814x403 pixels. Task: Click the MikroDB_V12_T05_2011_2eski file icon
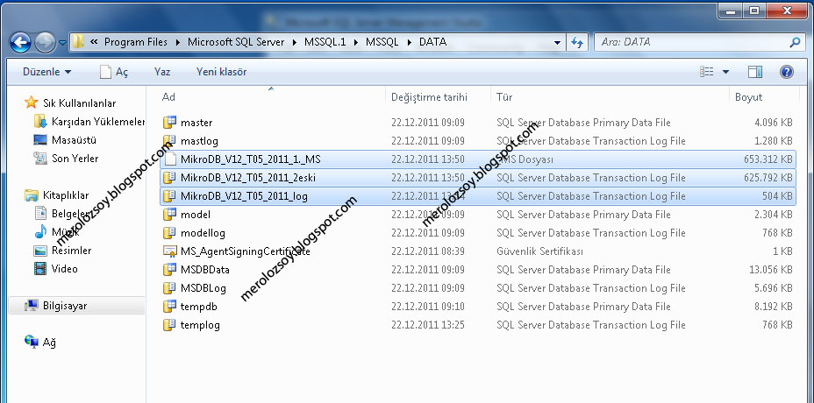(169, 177)
